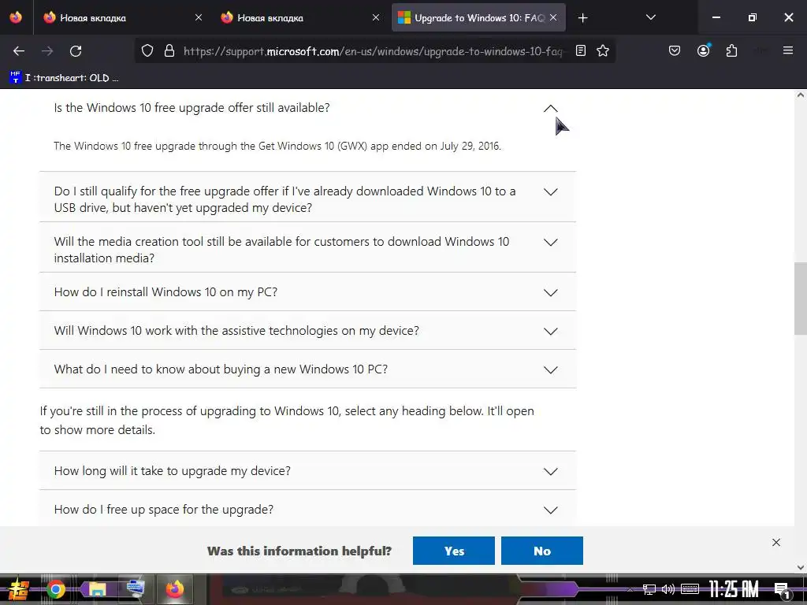Image resolution: width=807 pixels, height=605 pixels.
Task: Open the Firefox account icon
Action: pyautogui.click(x=704, y=50)
